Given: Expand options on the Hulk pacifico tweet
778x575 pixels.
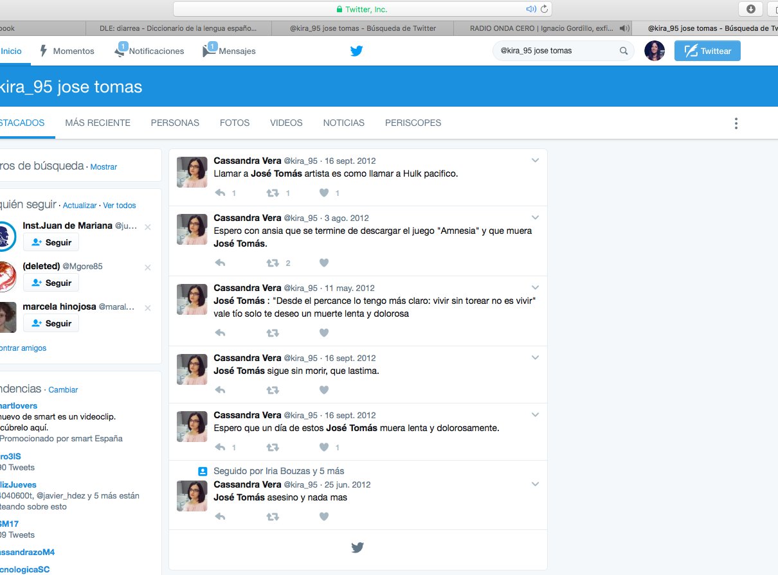Looking at the screenshot, I should (535, 161).
